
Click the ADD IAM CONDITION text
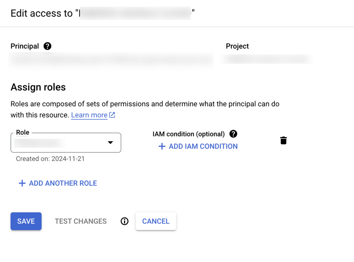tap(203, 146)
